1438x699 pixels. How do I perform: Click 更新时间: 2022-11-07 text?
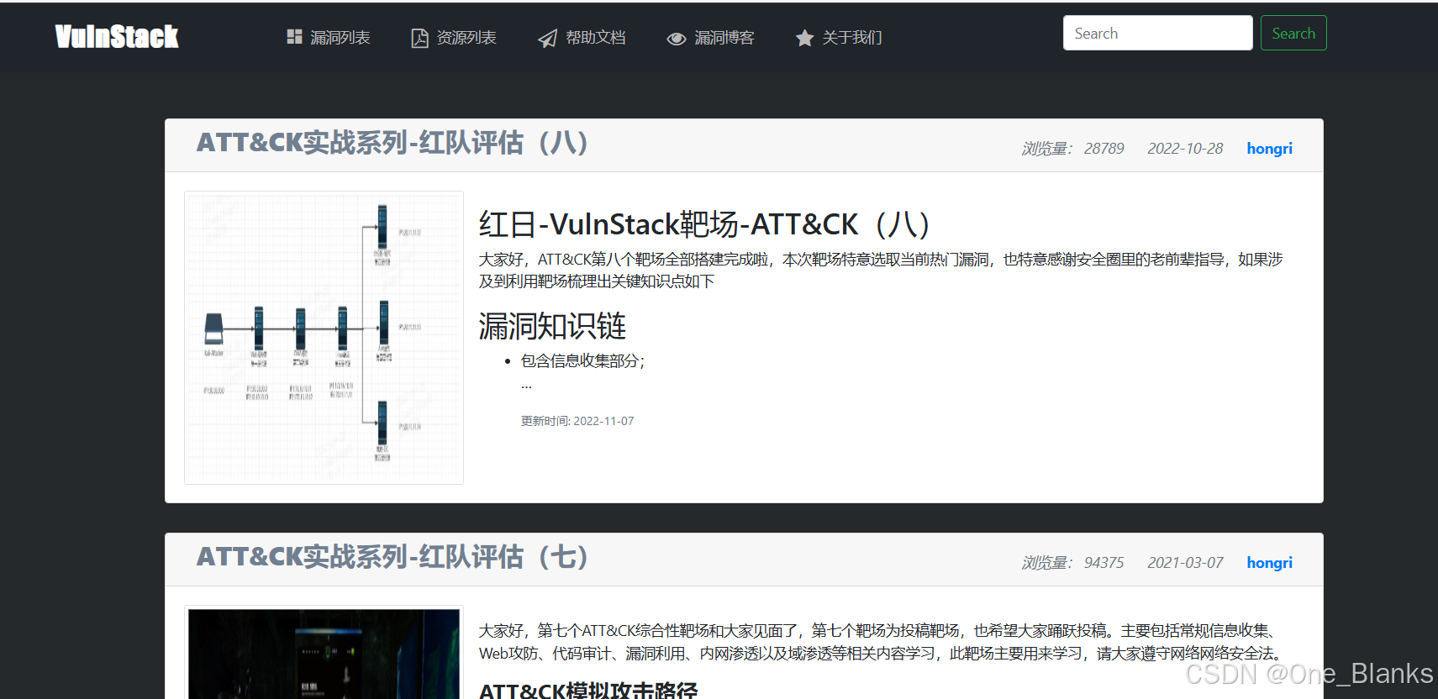[577, 421]
